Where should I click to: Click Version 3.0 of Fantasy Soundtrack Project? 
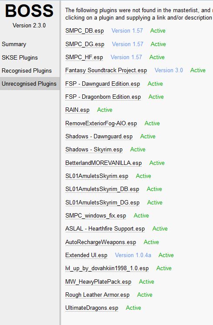pos(169,70)
